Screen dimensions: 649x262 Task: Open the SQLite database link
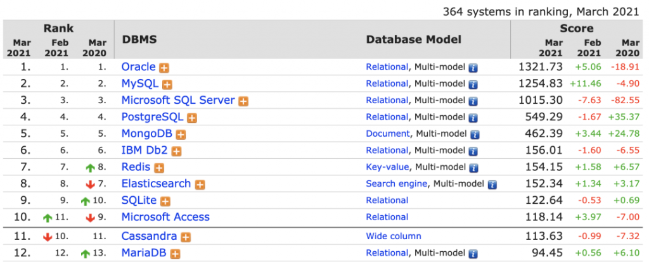pos(139,200)
